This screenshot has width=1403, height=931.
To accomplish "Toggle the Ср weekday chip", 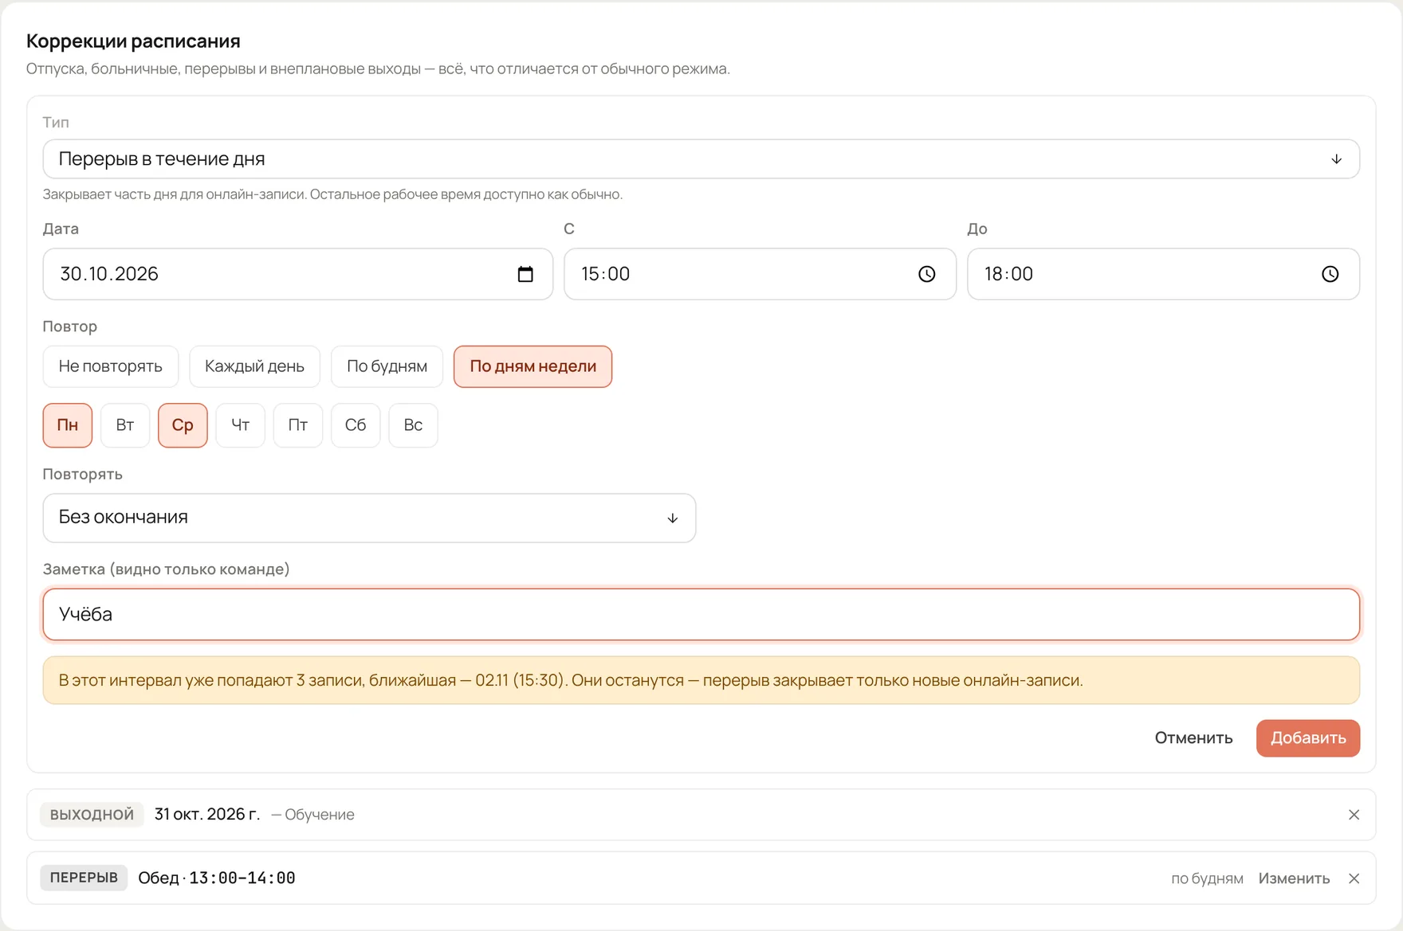I will pos(183,425).
